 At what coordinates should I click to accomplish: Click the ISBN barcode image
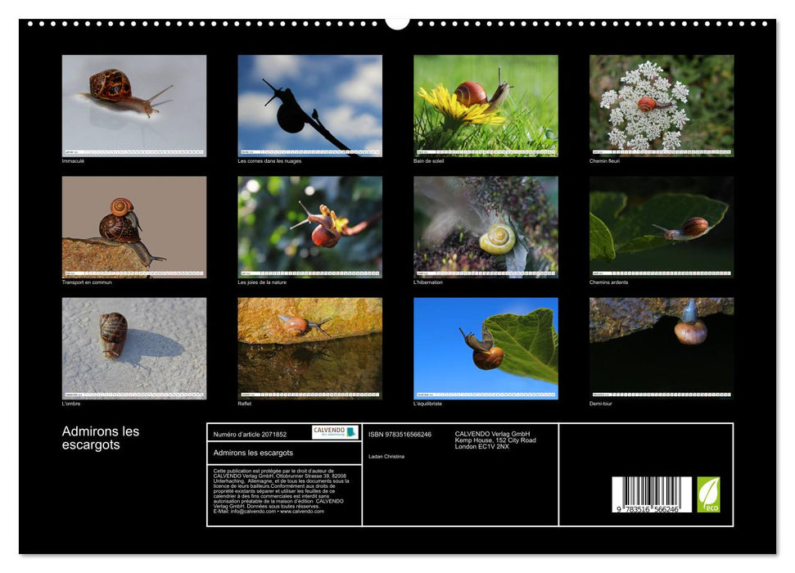[651, 496]
